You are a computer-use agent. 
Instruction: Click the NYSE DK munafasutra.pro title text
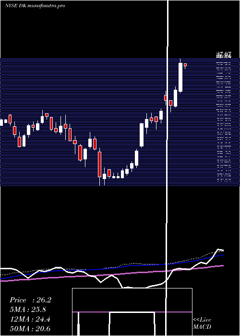pyautogui.click(x=35, y=6)
